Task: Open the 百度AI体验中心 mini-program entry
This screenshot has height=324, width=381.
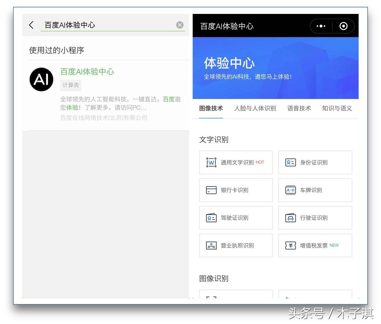Action: tap(87, 72)
